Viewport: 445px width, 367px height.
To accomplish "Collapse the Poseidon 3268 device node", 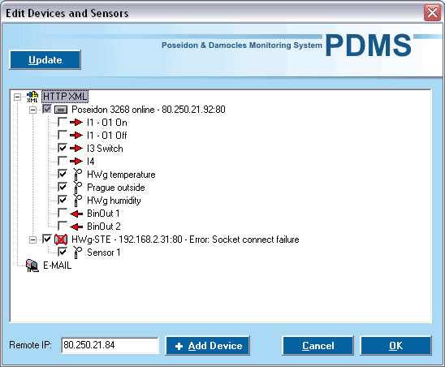I will (x=33, y=110).
